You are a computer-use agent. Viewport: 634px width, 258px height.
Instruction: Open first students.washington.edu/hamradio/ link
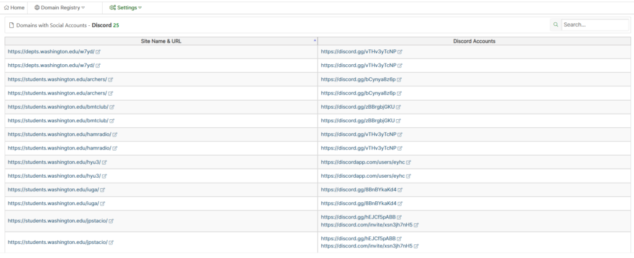click(59, 134)
